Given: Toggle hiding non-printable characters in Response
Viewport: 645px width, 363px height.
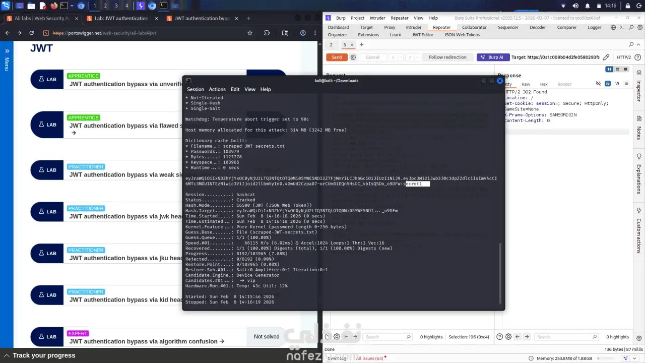Looking at the screenshot, I should pos(598,84).
